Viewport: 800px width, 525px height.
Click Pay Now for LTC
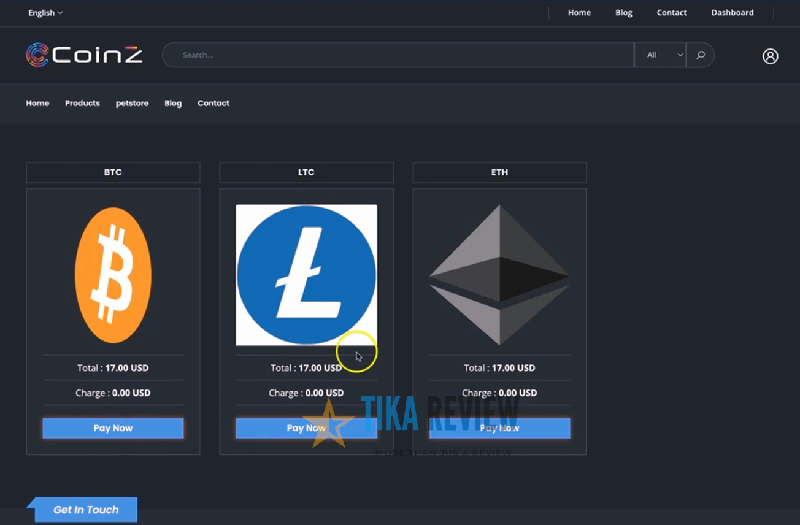306,427
